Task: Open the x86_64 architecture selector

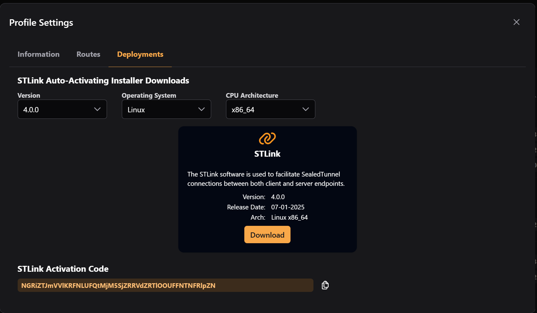Action: (x=270, y=109)
